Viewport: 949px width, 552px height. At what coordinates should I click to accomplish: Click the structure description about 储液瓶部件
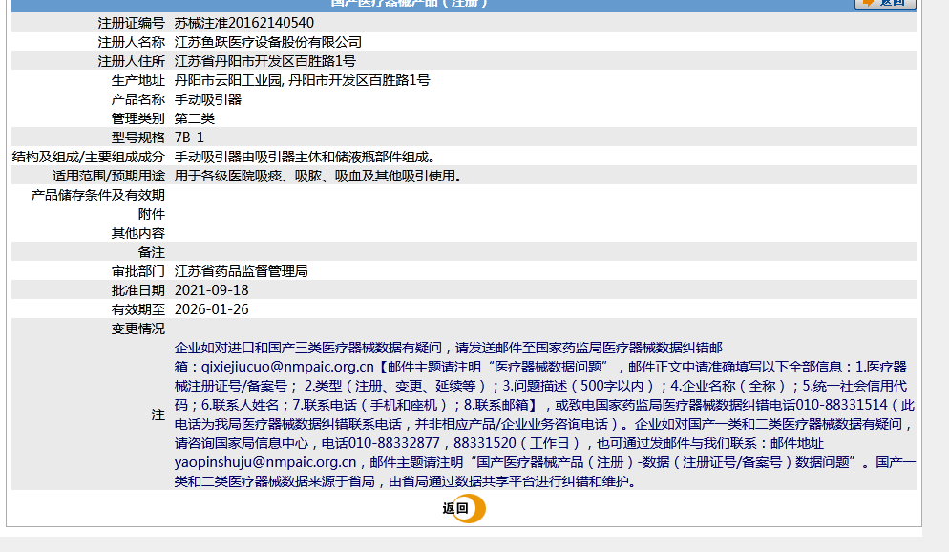tap(305, 157)
